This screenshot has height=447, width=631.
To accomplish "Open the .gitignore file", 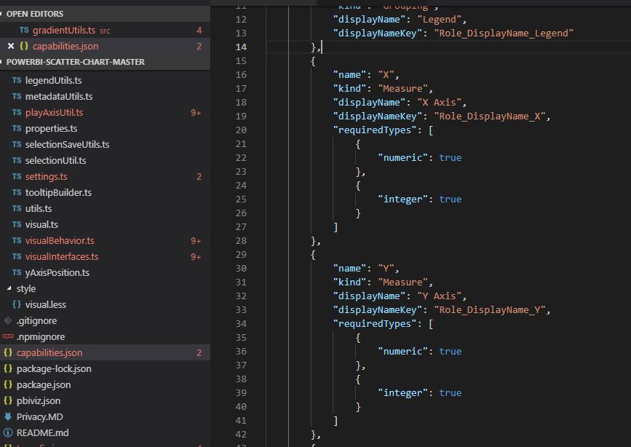I will (105, 320).
